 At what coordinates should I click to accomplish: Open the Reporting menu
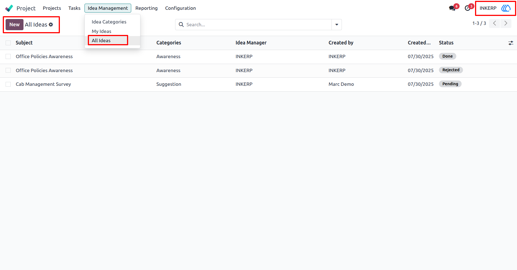pos(147,8)
